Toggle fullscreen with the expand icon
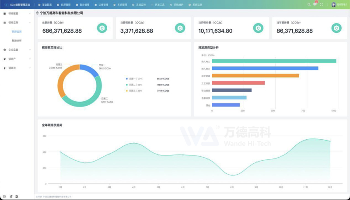The image size is (350, 200). tap(322, 4)
